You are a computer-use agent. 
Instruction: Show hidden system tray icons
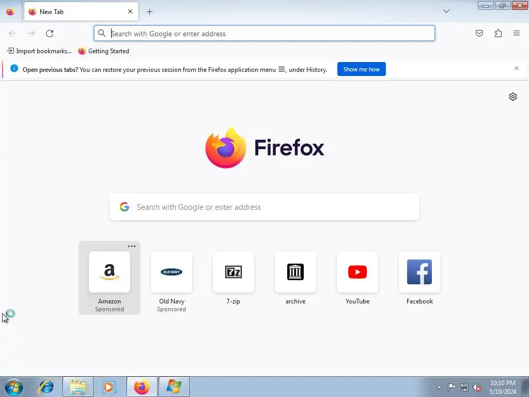pos(439,387)
